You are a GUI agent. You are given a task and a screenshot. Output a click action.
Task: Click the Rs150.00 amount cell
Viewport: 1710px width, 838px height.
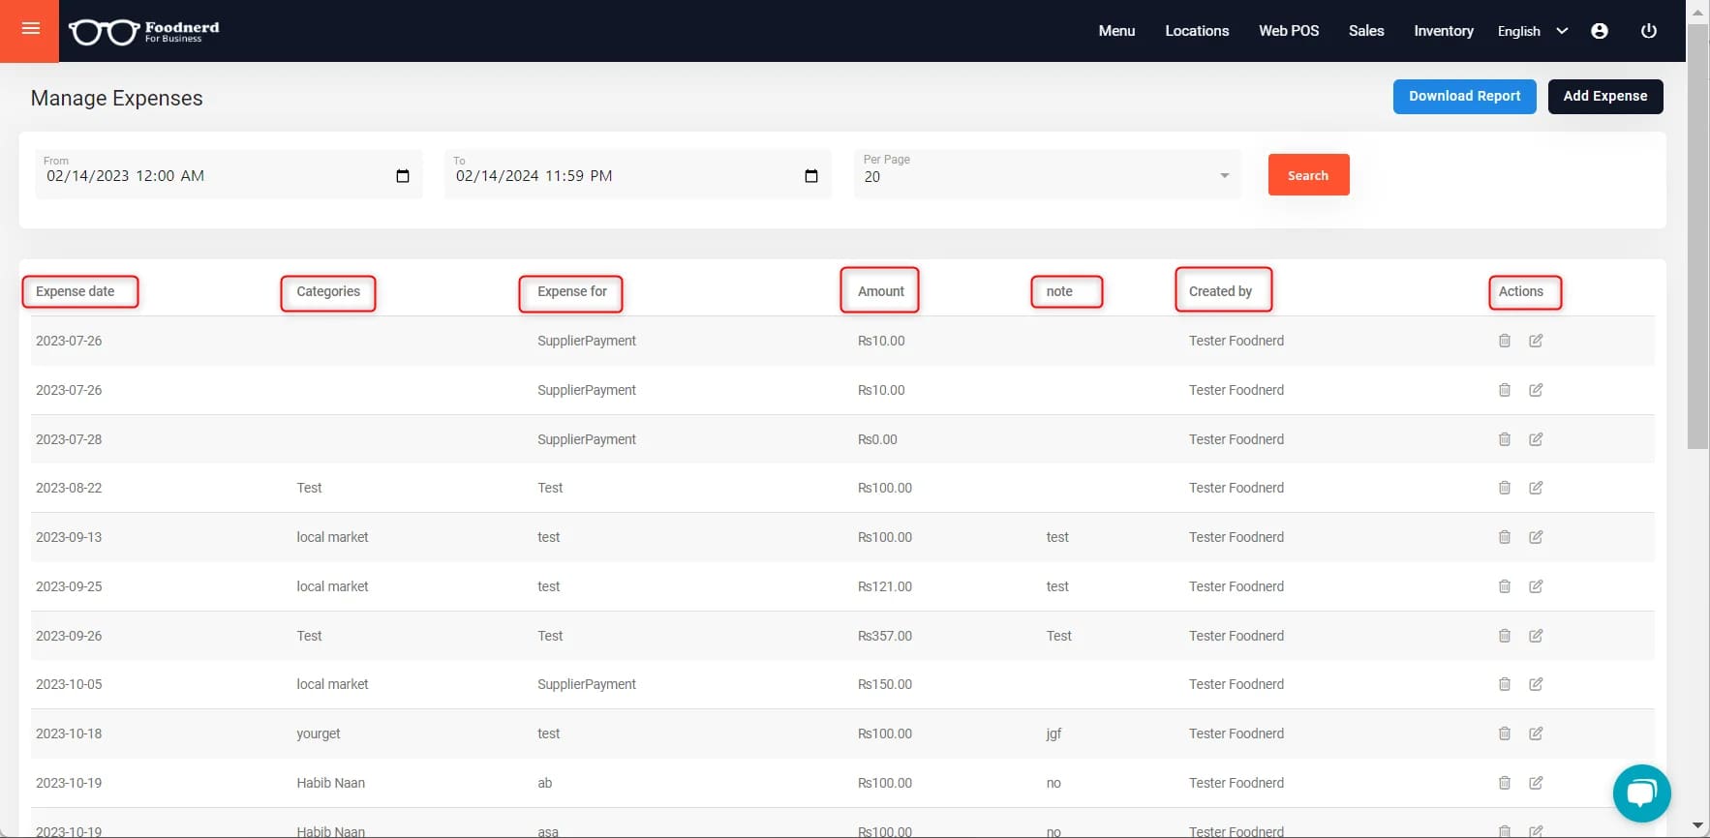[885, 684]
